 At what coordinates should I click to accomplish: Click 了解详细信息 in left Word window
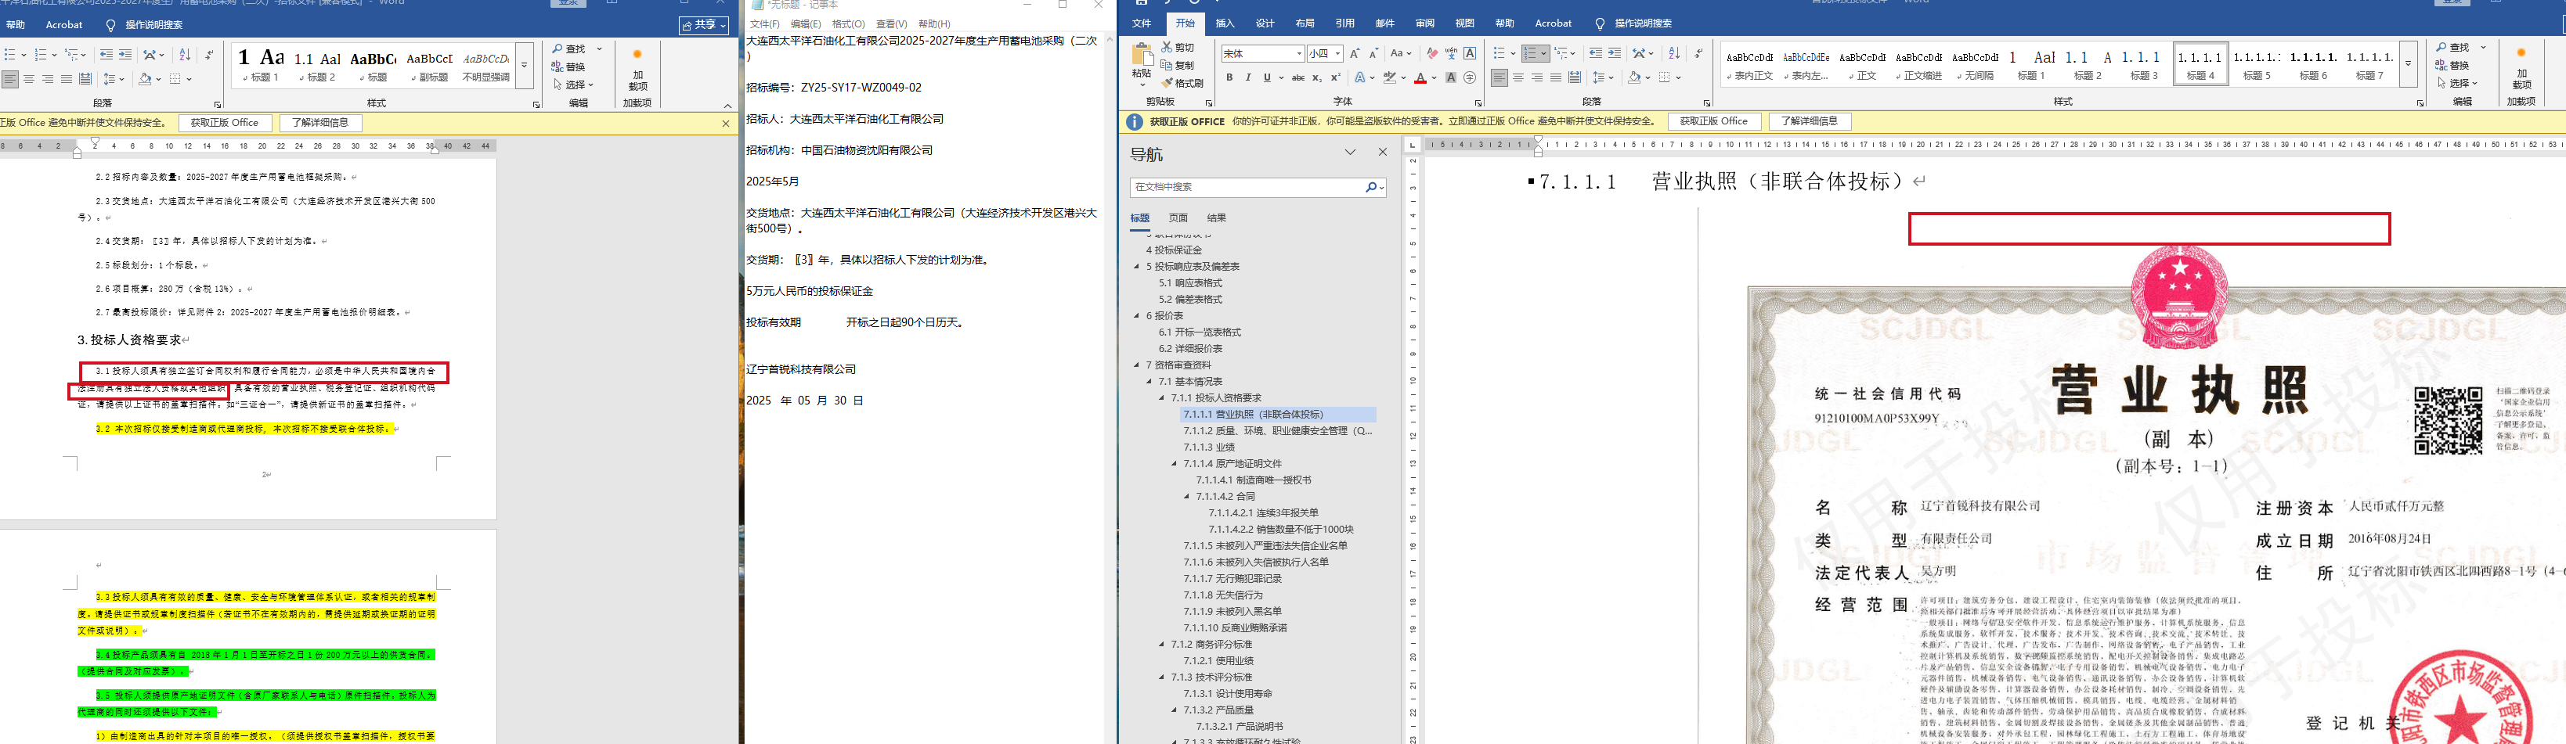point(321,124)
